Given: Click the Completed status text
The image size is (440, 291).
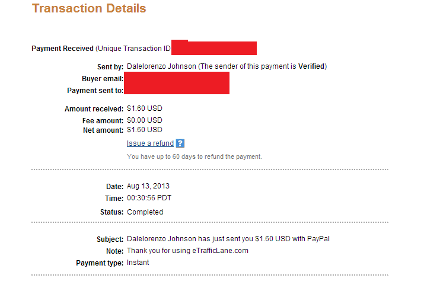Looking at the screenshot, I should point(145,212).
